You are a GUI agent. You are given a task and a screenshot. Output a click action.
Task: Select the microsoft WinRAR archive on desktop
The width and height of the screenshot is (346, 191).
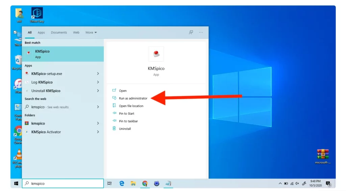323,155
